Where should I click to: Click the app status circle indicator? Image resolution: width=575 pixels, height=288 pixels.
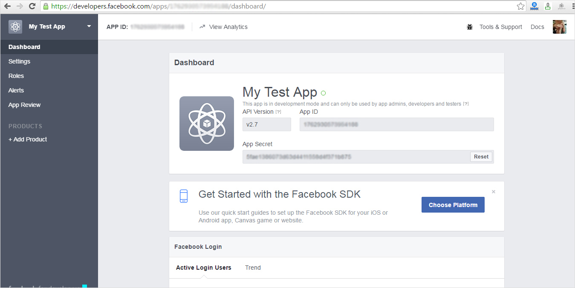click(324, 93)
